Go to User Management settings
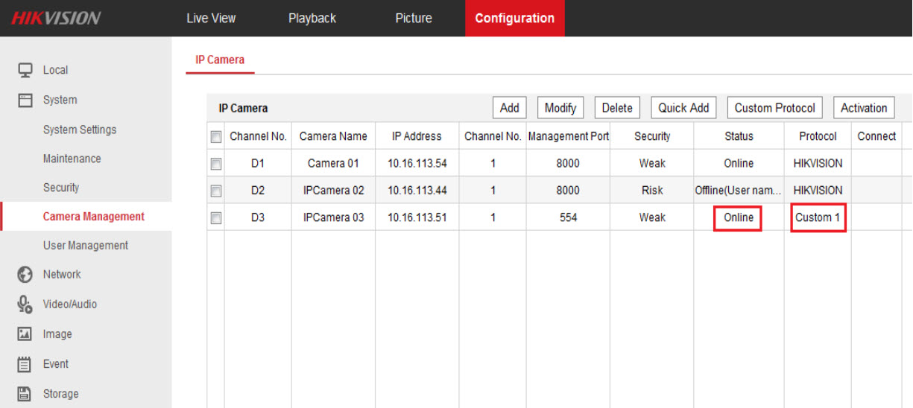Image resolution: width=913 pixels, height=408 pixels. [x=86, y=246]
